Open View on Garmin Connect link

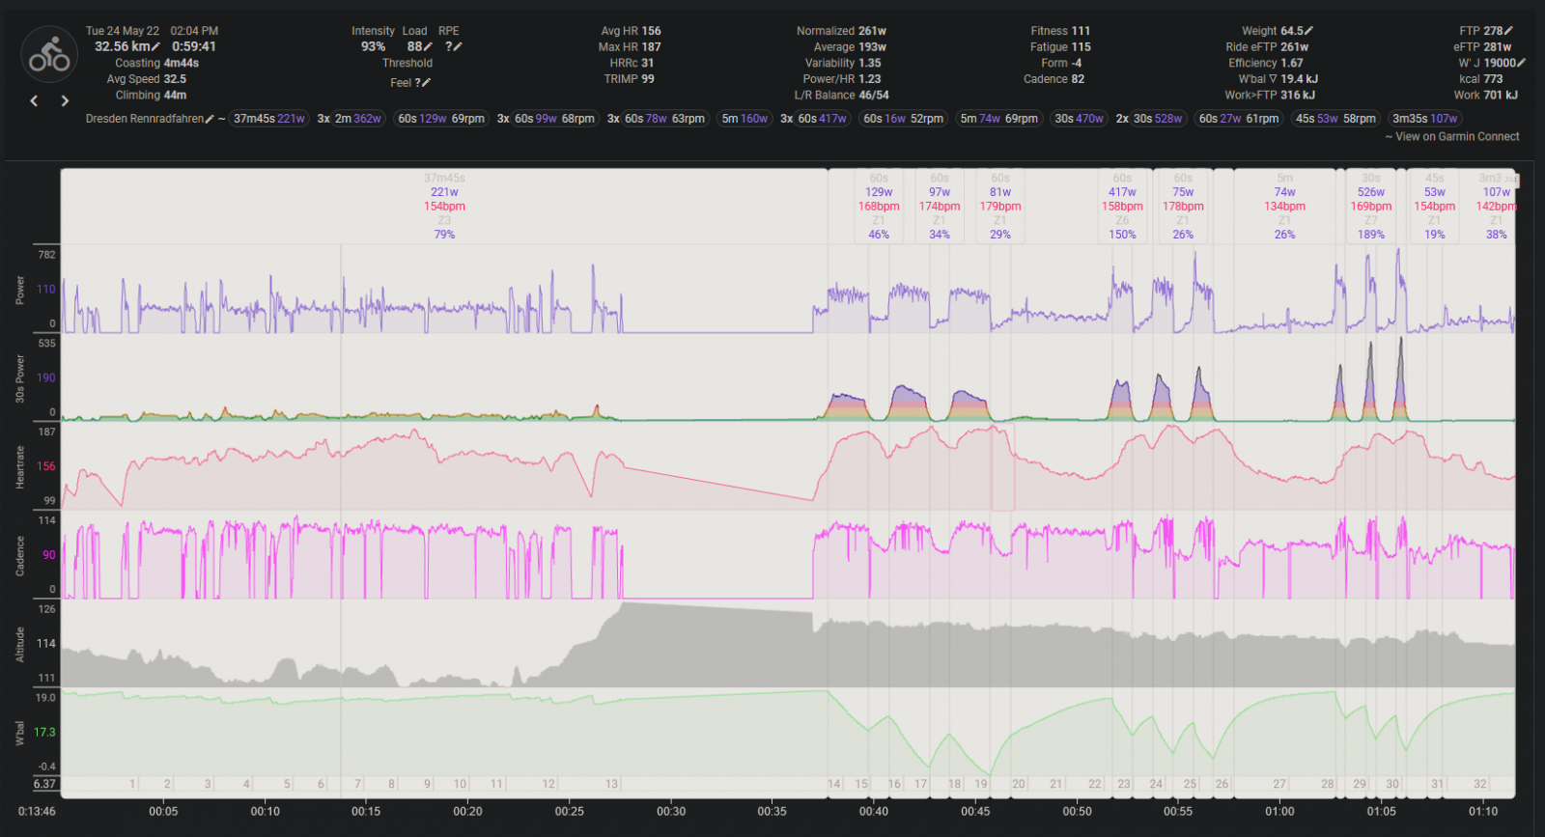pyautogui.click(x=1456, y=137)
